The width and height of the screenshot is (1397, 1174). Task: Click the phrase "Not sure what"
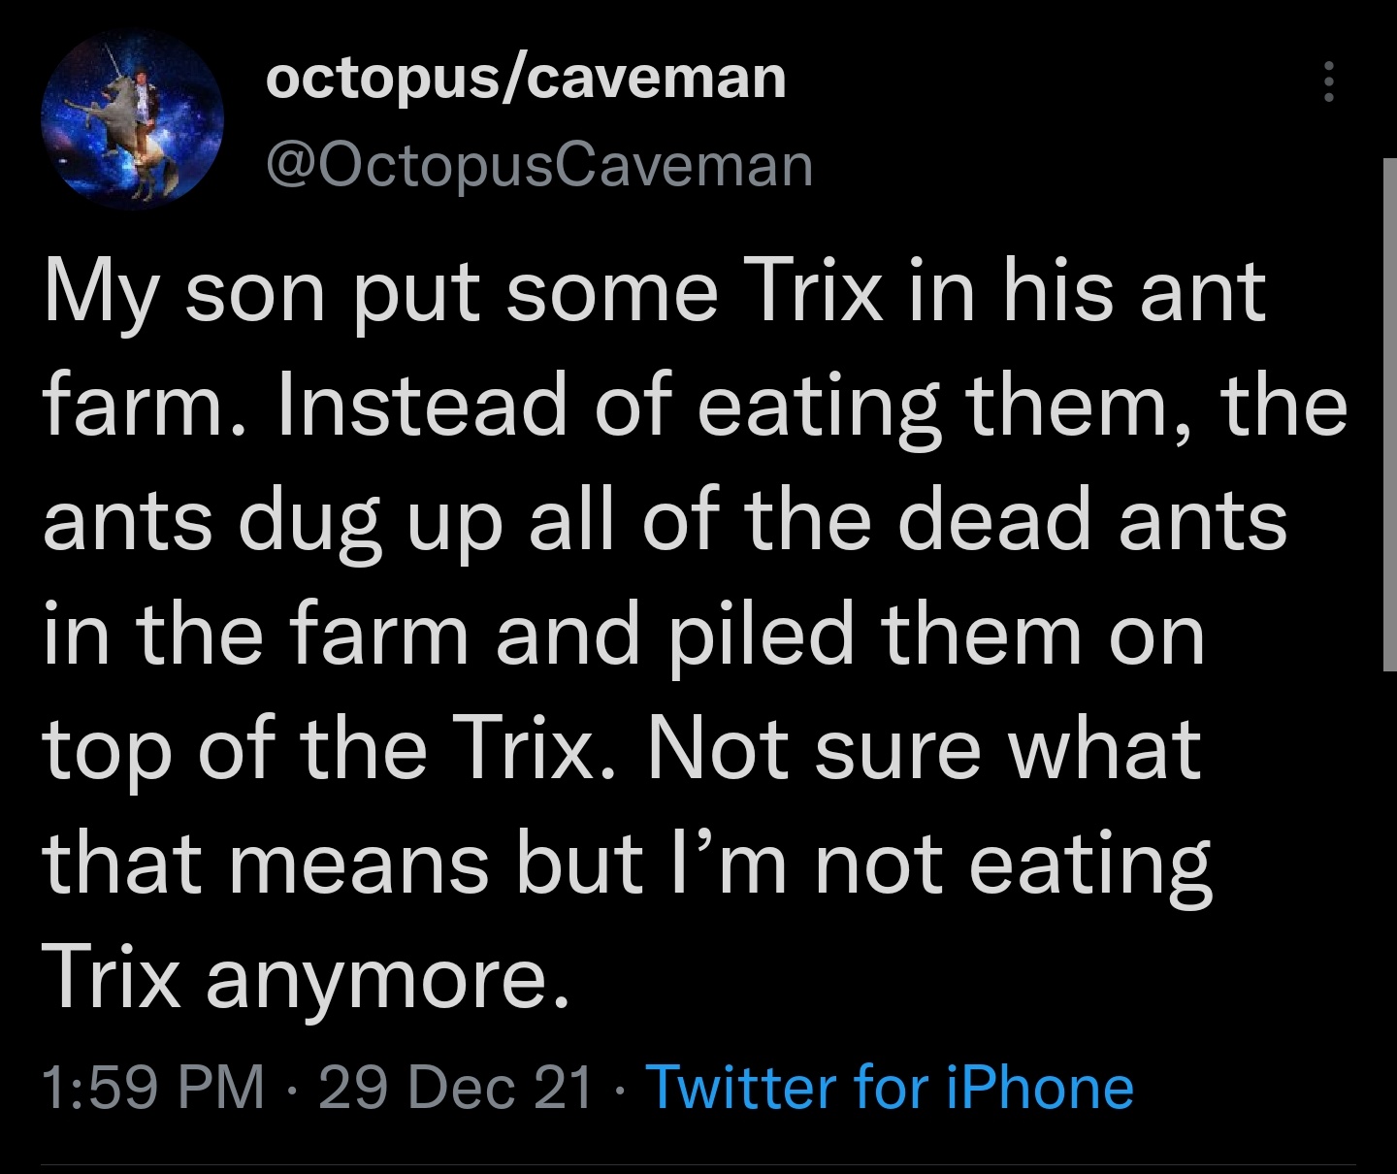924,749
